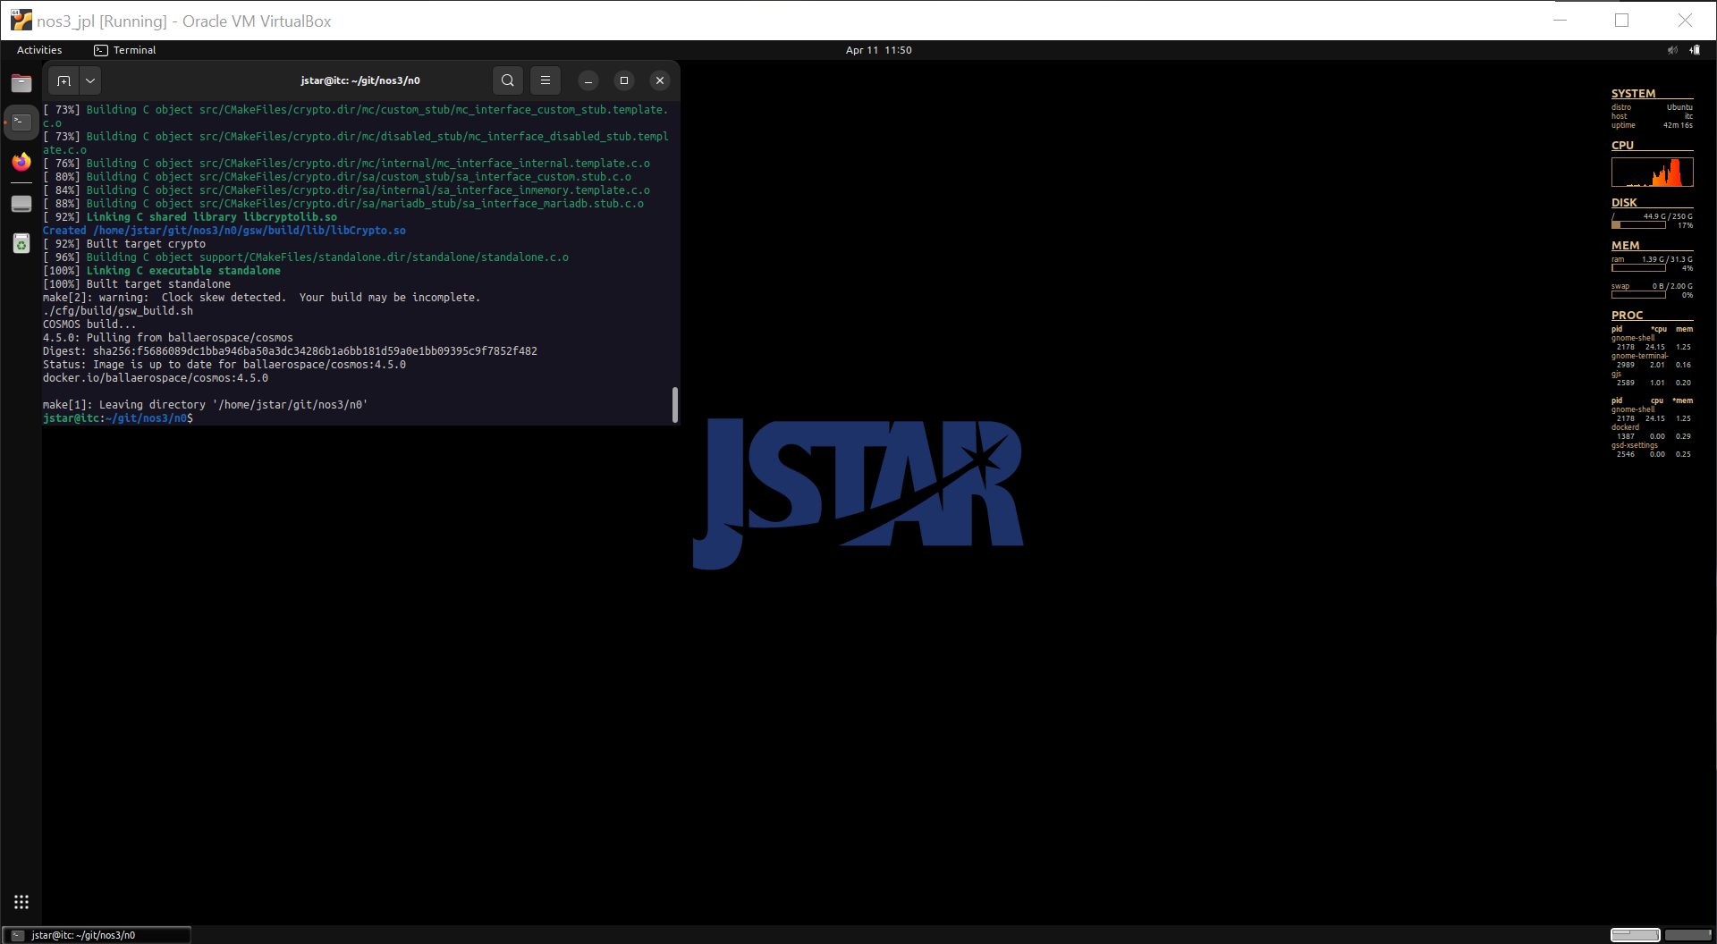
Task: Click '4.5.0: Pulling from ballaerospace/cosmos' line
Action: pos(168,338)
